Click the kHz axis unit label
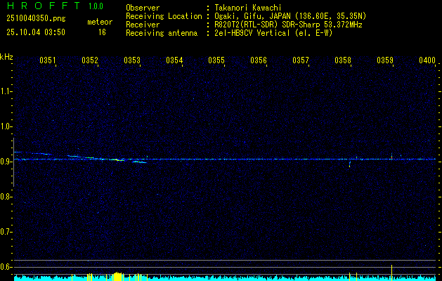 tap(6, 57)
